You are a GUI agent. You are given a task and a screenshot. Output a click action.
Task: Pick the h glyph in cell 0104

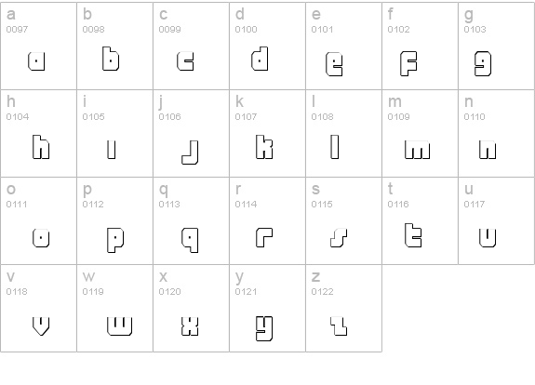(x=38, y=133)
